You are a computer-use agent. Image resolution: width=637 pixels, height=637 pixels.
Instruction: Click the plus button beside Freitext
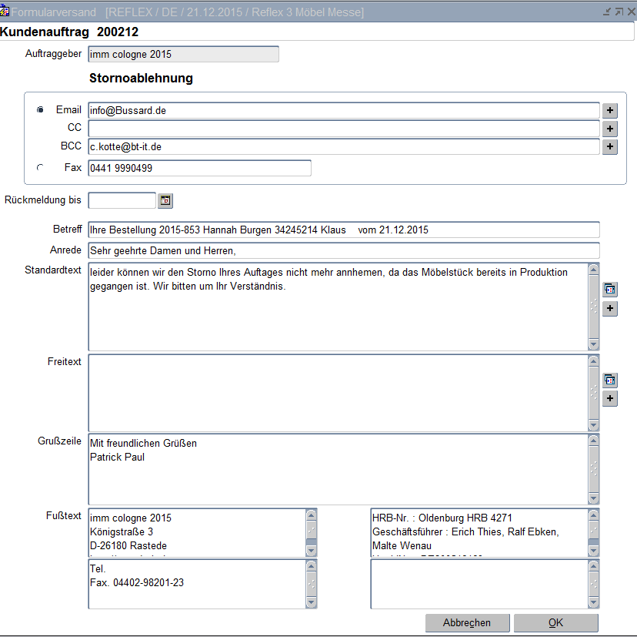(609, 398)
